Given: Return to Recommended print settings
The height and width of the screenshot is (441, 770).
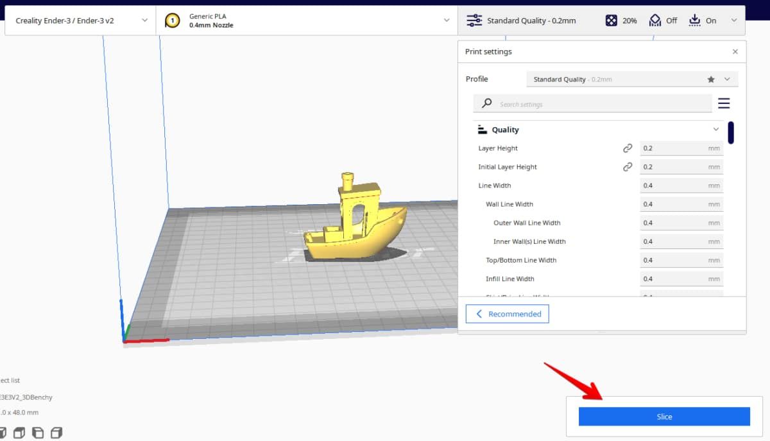Looking at the screenshot, I should click(x=507, y=313).
